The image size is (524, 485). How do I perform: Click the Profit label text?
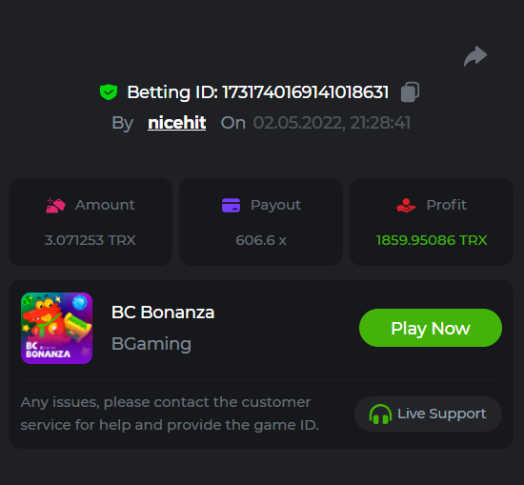point(447,205)
